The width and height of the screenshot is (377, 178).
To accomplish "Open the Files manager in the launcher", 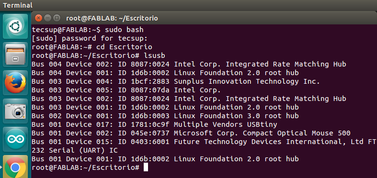I will [15, 55].
